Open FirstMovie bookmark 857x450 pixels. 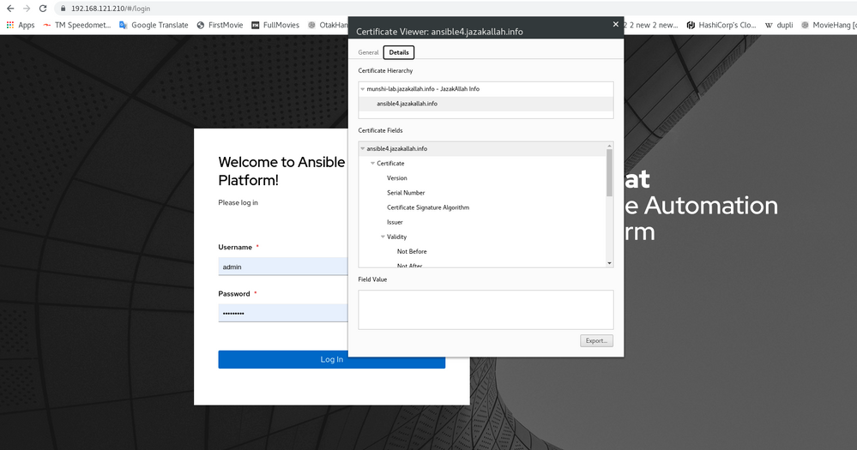point(220,25)
